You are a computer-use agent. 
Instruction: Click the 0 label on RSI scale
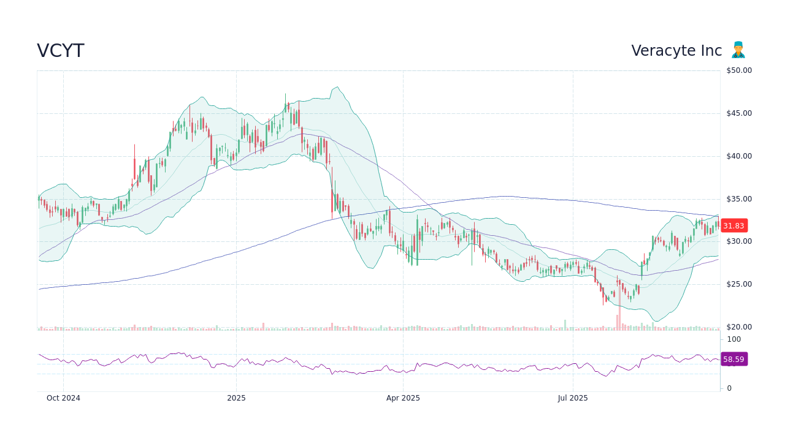728,388
